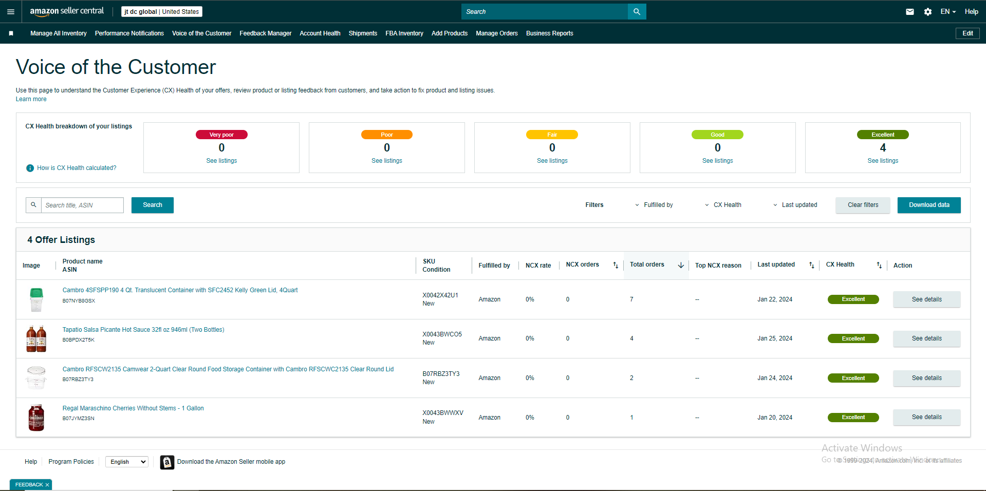Screen dimensions: 986x491
Task: Open Manage Orders
Action: (x=497, y=33)
